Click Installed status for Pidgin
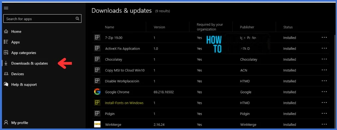Image resolution: width=337 pixels, height=130 pixels. [x=289, y=114]
